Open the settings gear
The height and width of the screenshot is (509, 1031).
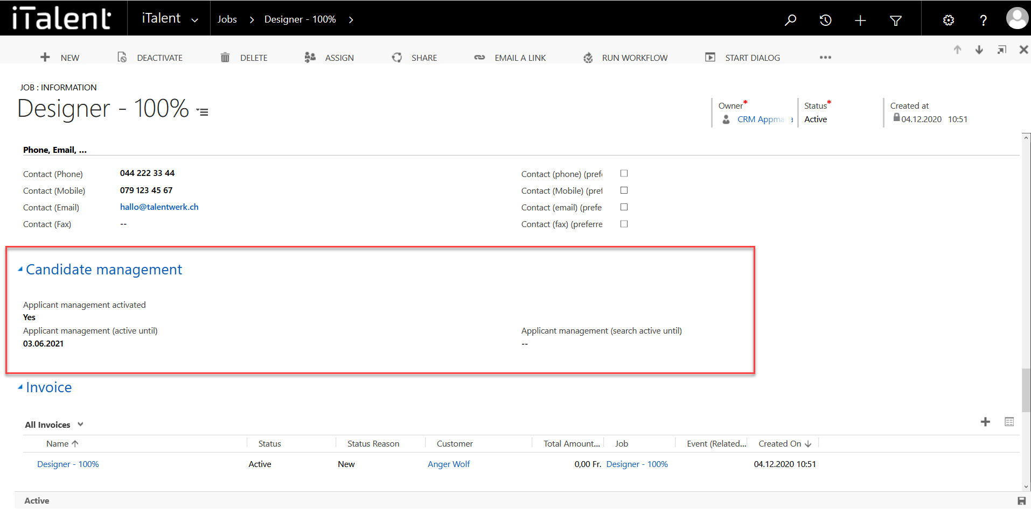(949, 20)
